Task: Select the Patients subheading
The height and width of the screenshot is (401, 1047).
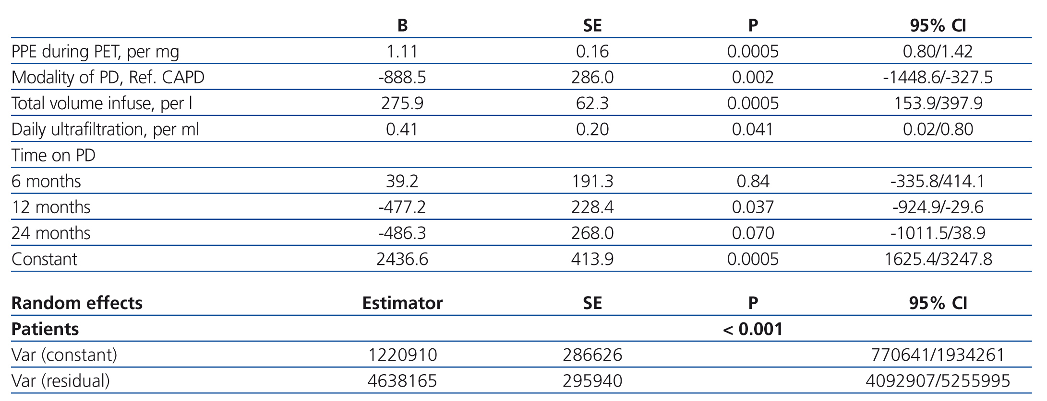Action: 45,329
